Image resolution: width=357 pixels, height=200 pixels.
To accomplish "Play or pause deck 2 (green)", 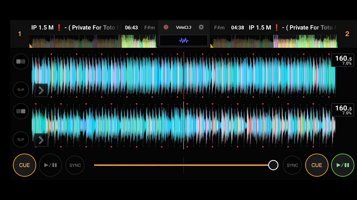I will (343, 165).
